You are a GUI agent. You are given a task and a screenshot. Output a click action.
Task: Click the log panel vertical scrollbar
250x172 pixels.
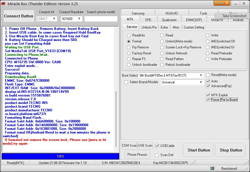[116, 119]
